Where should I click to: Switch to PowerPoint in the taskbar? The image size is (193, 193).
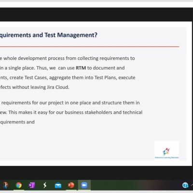71,185
